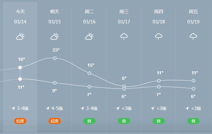Click the 23° high temperature point
The width and height of the screenshot is (212, 134).
[x=55, y=58]
